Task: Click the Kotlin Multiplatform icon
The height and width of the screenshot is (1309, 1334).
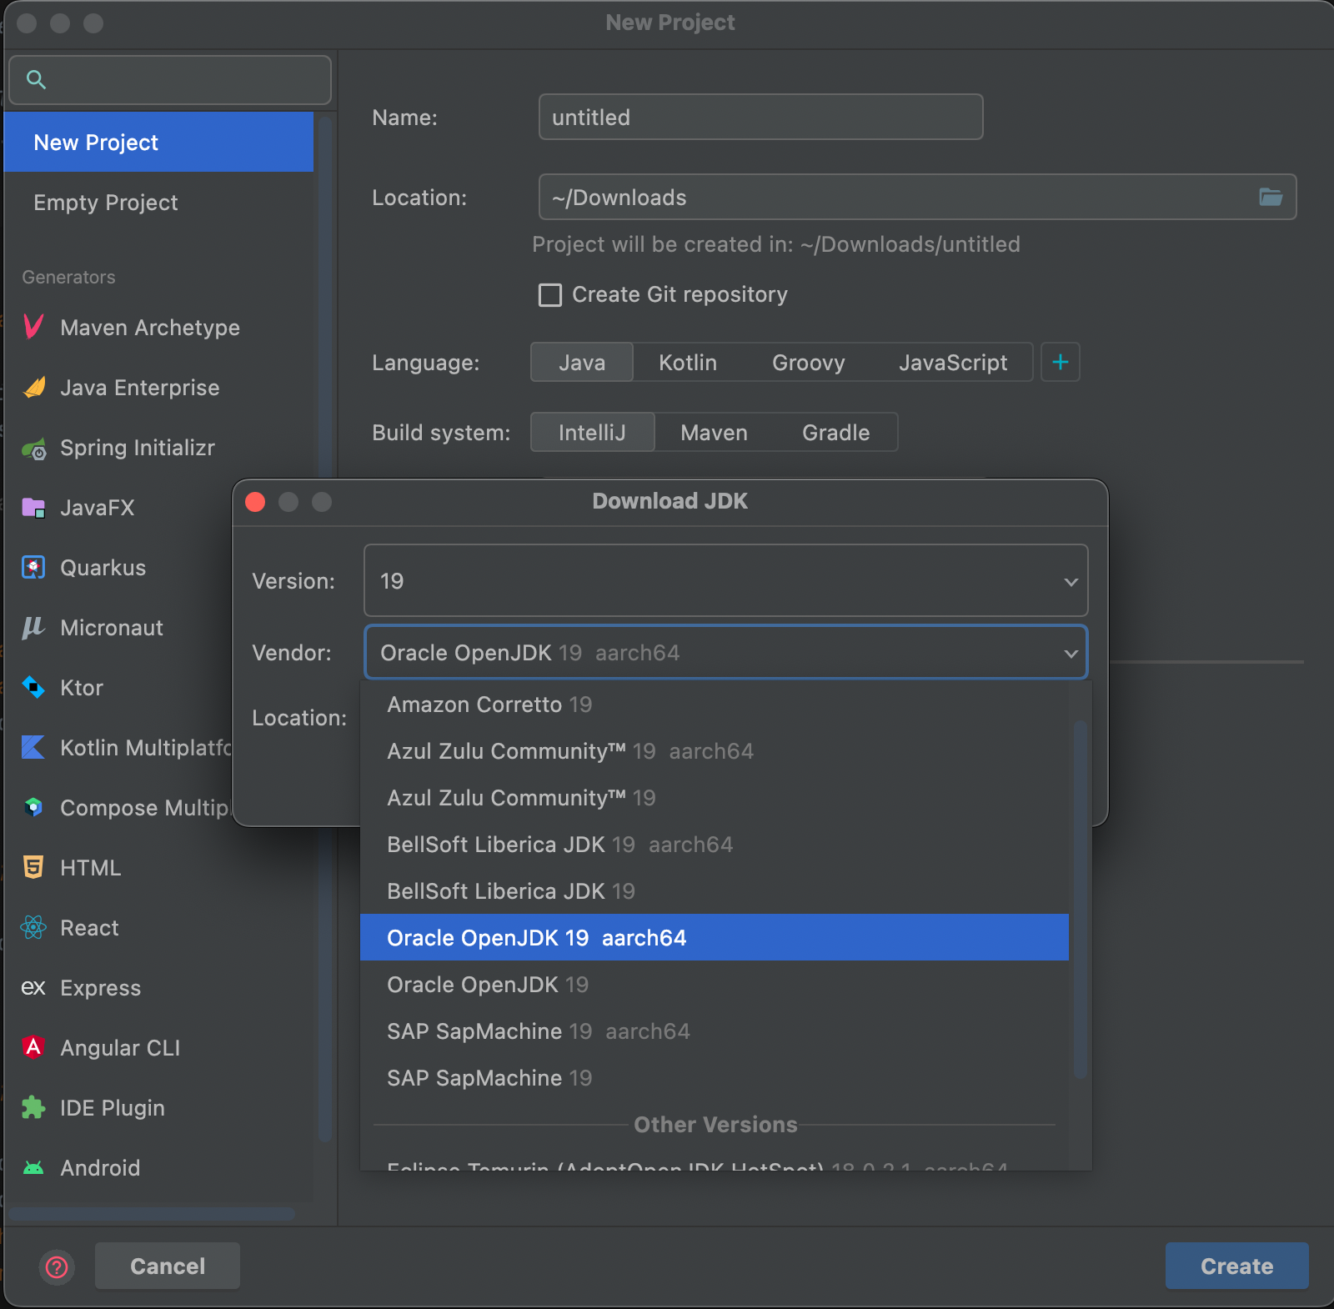Action: pos(33,747)
